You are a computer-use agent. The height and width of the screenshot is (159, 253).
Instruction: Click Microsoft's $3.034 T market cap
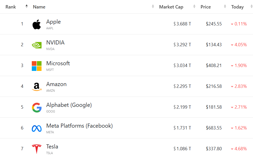182,66
